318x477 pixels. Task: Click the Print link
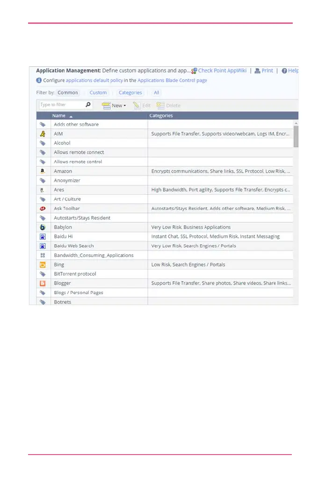(x=267, y=71)
